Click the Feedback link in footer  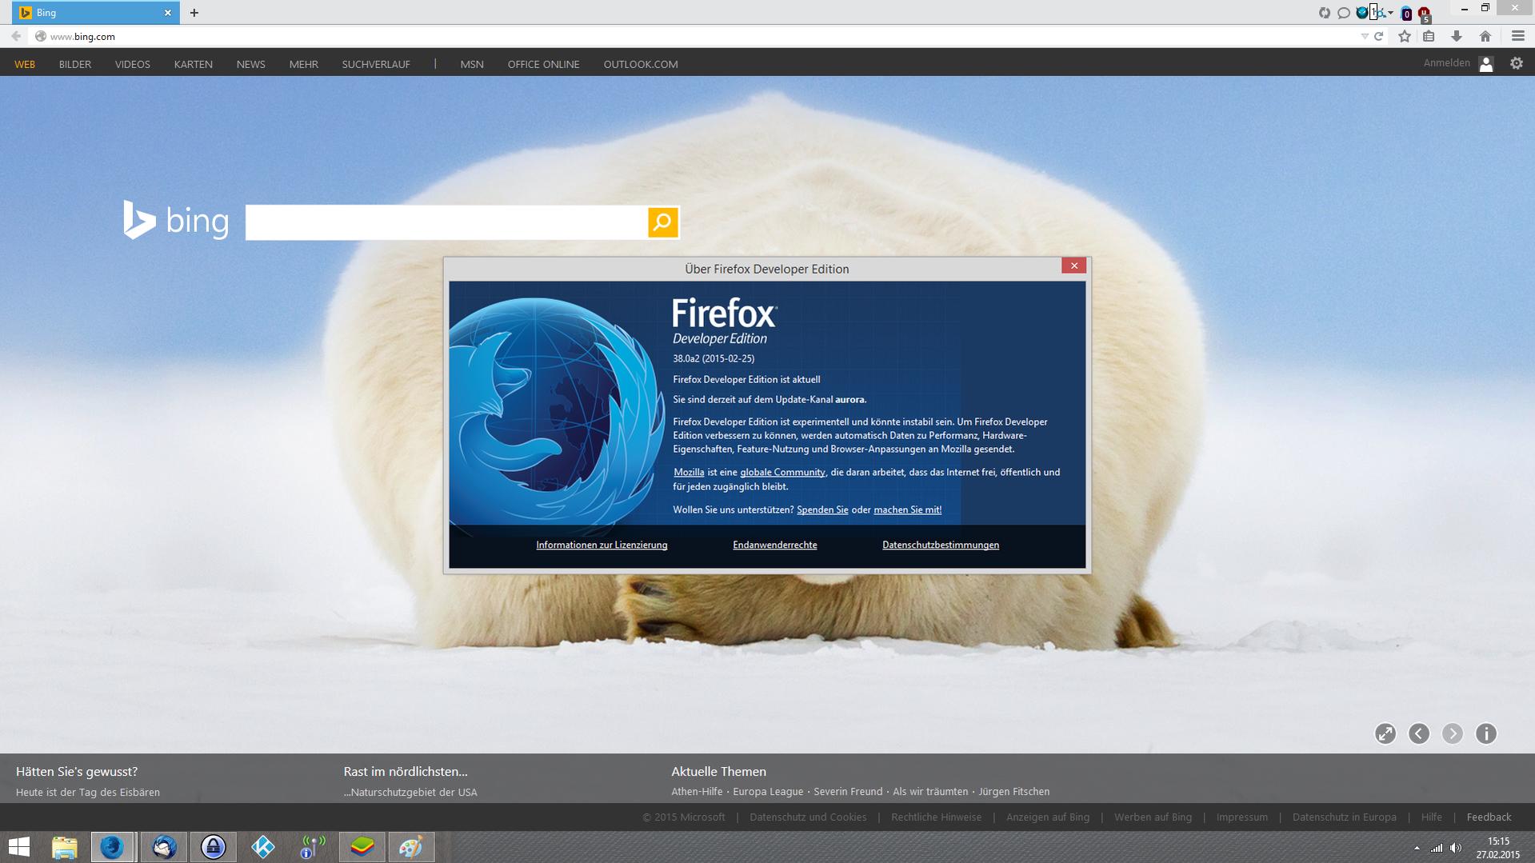point(1489,817)
